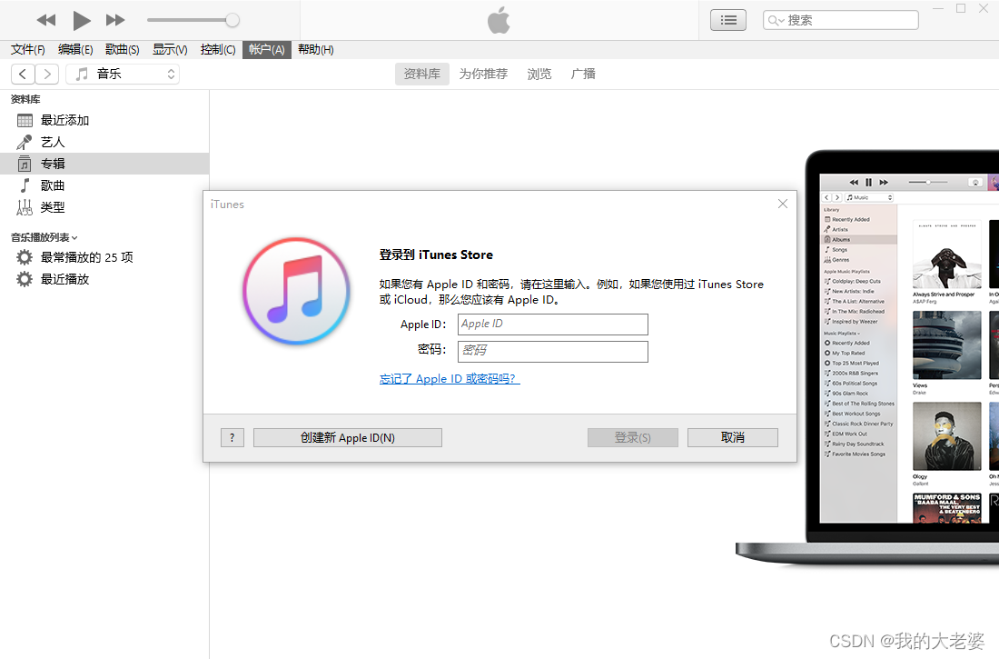This screenshot has width=999, height=659.
Task: Open the 音乐 media type dropdown
Action: tap(123, 74)
